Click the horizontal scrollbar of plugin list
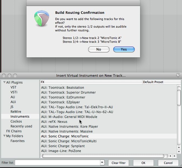The height and width of the screenshot is (168, 182). pos(103,156)
